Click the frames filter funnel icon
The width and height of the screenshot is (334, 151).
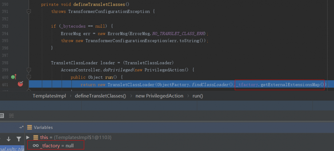[19, 139]
